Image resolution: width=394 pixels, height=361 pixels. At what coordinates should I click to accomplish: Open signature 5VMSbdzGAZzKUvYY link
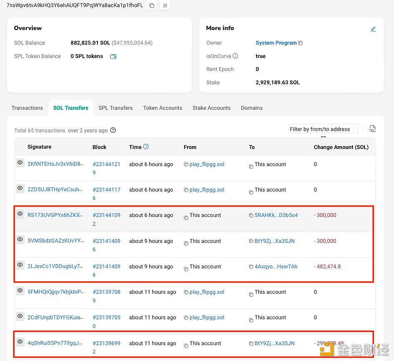tap(56, 241)
